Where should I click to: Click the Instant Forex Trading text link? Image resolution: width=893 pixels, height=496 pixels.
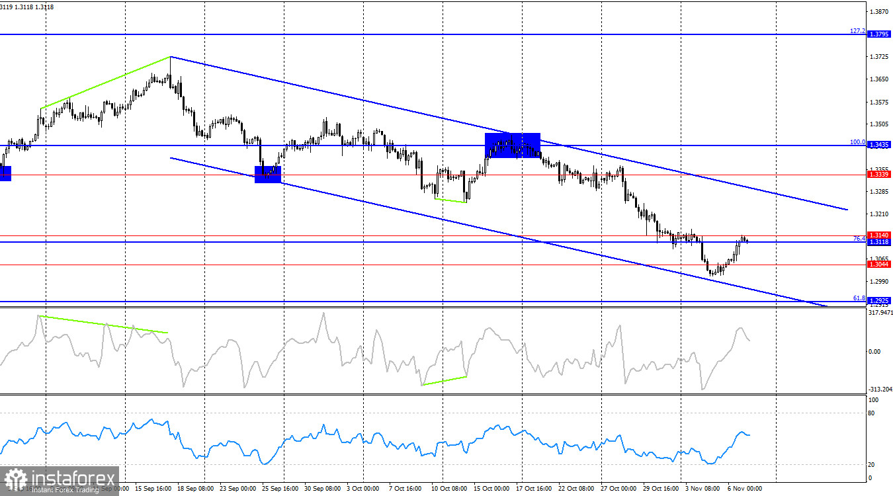[64, 489]
